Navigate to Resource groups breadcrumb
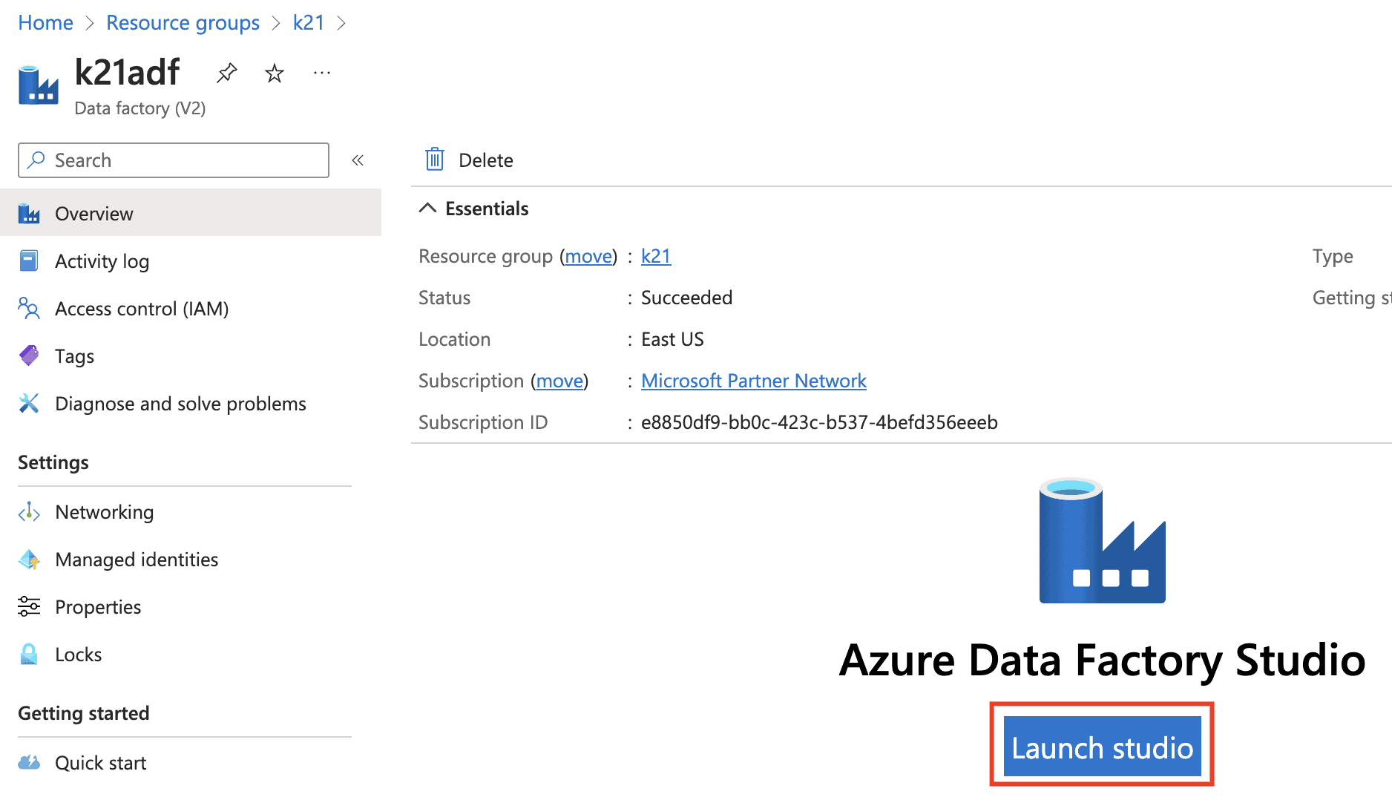The height and width of the screenshot is (800, 1392). (183, 23)
